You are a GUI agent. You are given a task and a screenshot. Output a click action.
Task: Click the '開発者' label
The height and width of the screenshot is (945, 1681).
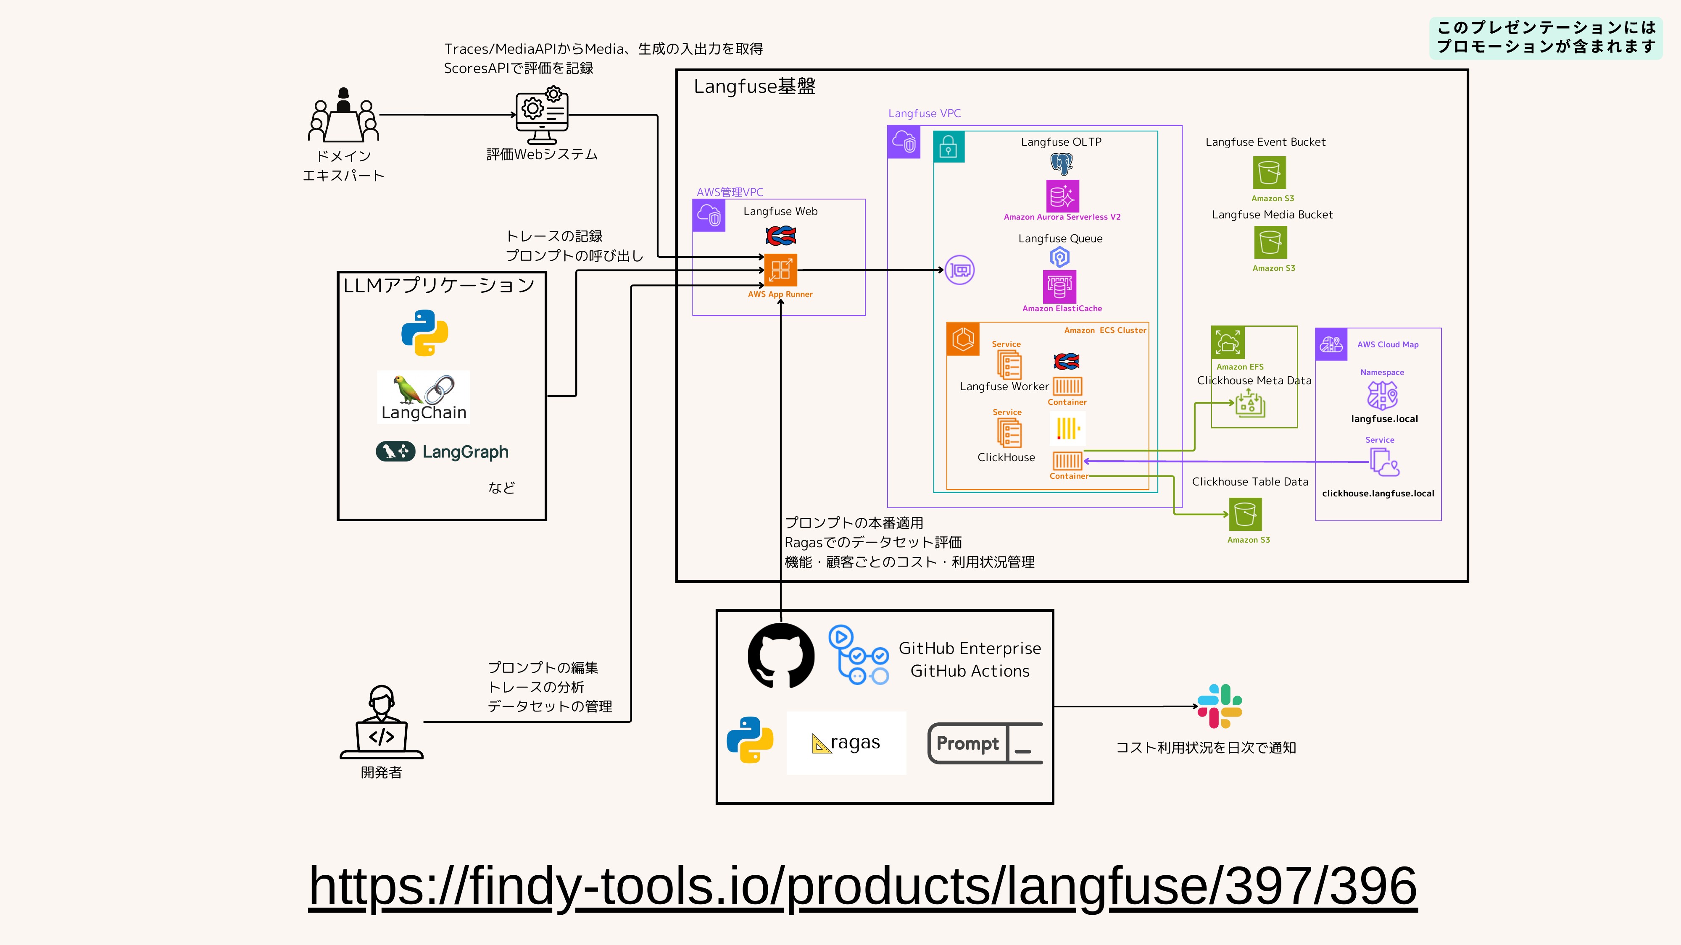pos(381,773)
